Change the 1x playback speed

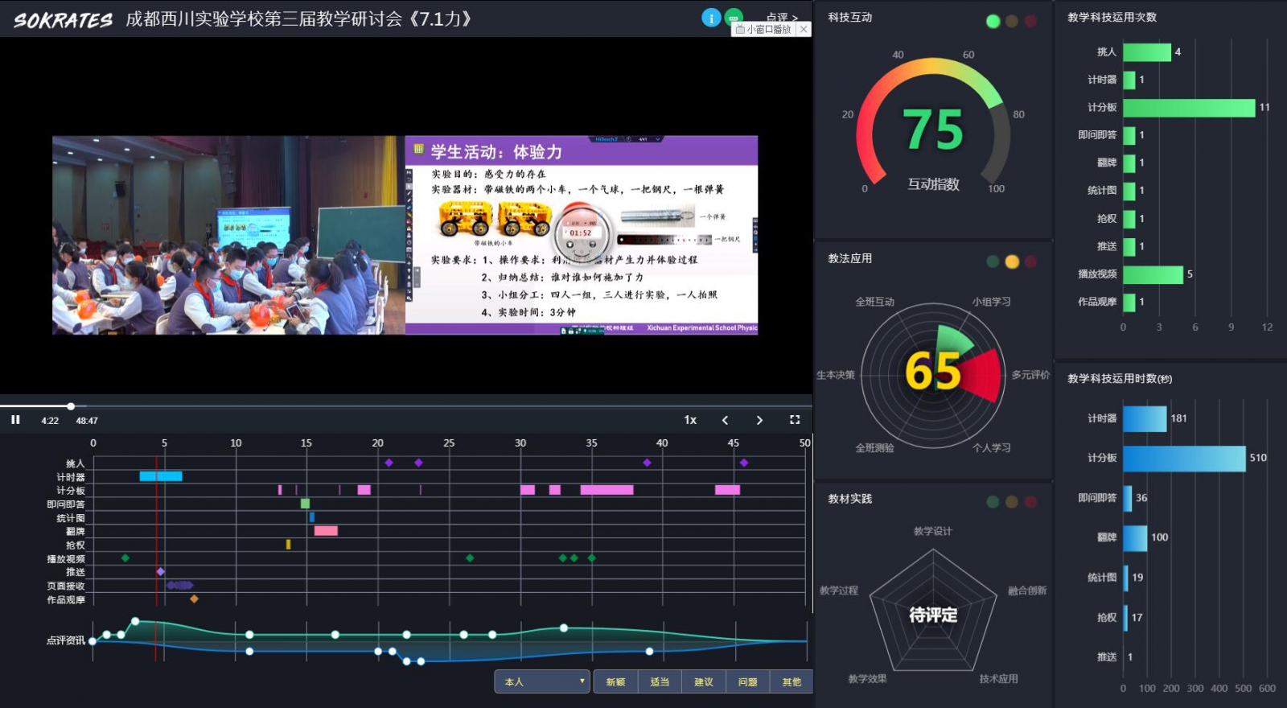pos(690,420)
